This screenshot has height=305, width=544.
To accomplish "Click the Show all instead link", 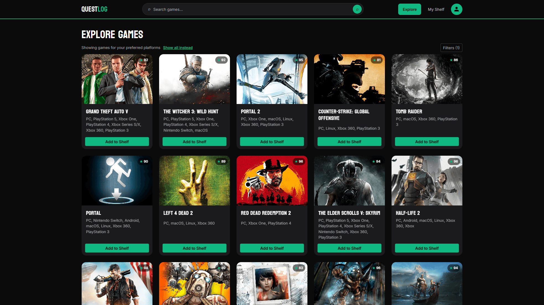I will 178,48.
